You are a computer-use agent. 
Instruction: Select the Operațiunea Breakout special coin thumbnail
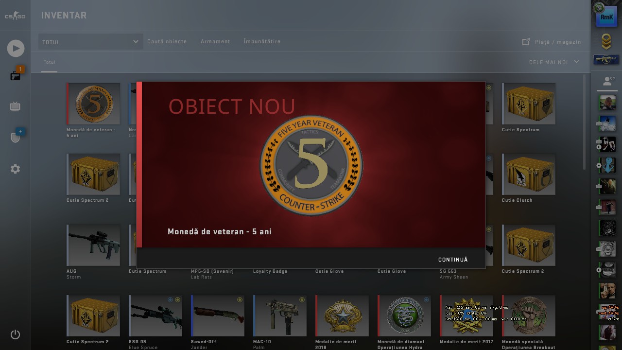[x=529, y=315]
